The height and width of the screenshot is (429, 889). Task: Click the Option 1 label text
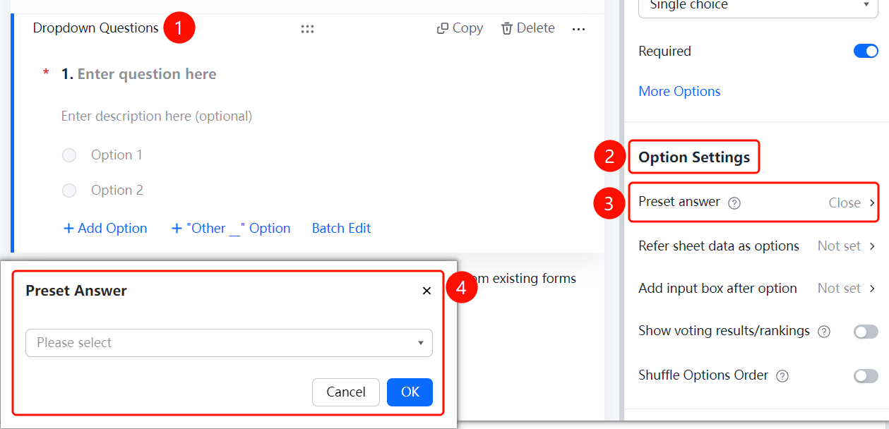[117, 155]
